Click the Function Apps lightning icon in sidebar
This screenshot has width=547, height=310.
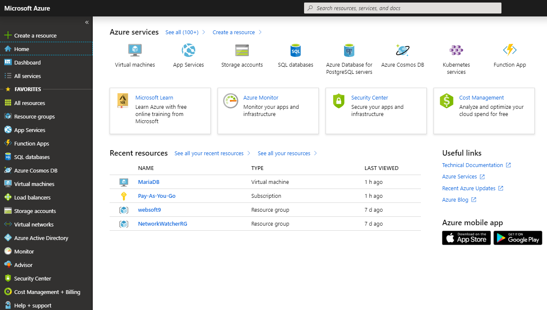coord(8,143)
